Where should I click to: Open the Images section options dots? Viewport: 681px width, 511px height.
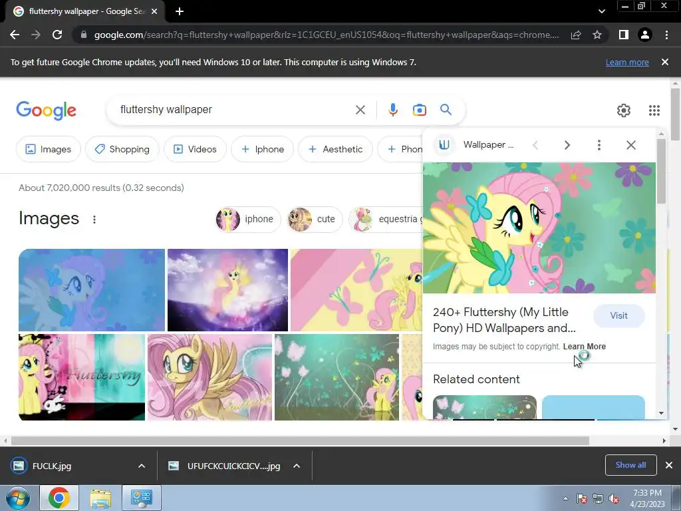[x=94, y=220]
